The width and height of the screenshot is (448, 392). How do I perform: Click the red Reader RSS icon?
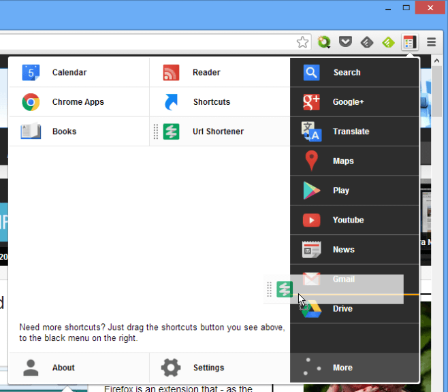[171, 73]
